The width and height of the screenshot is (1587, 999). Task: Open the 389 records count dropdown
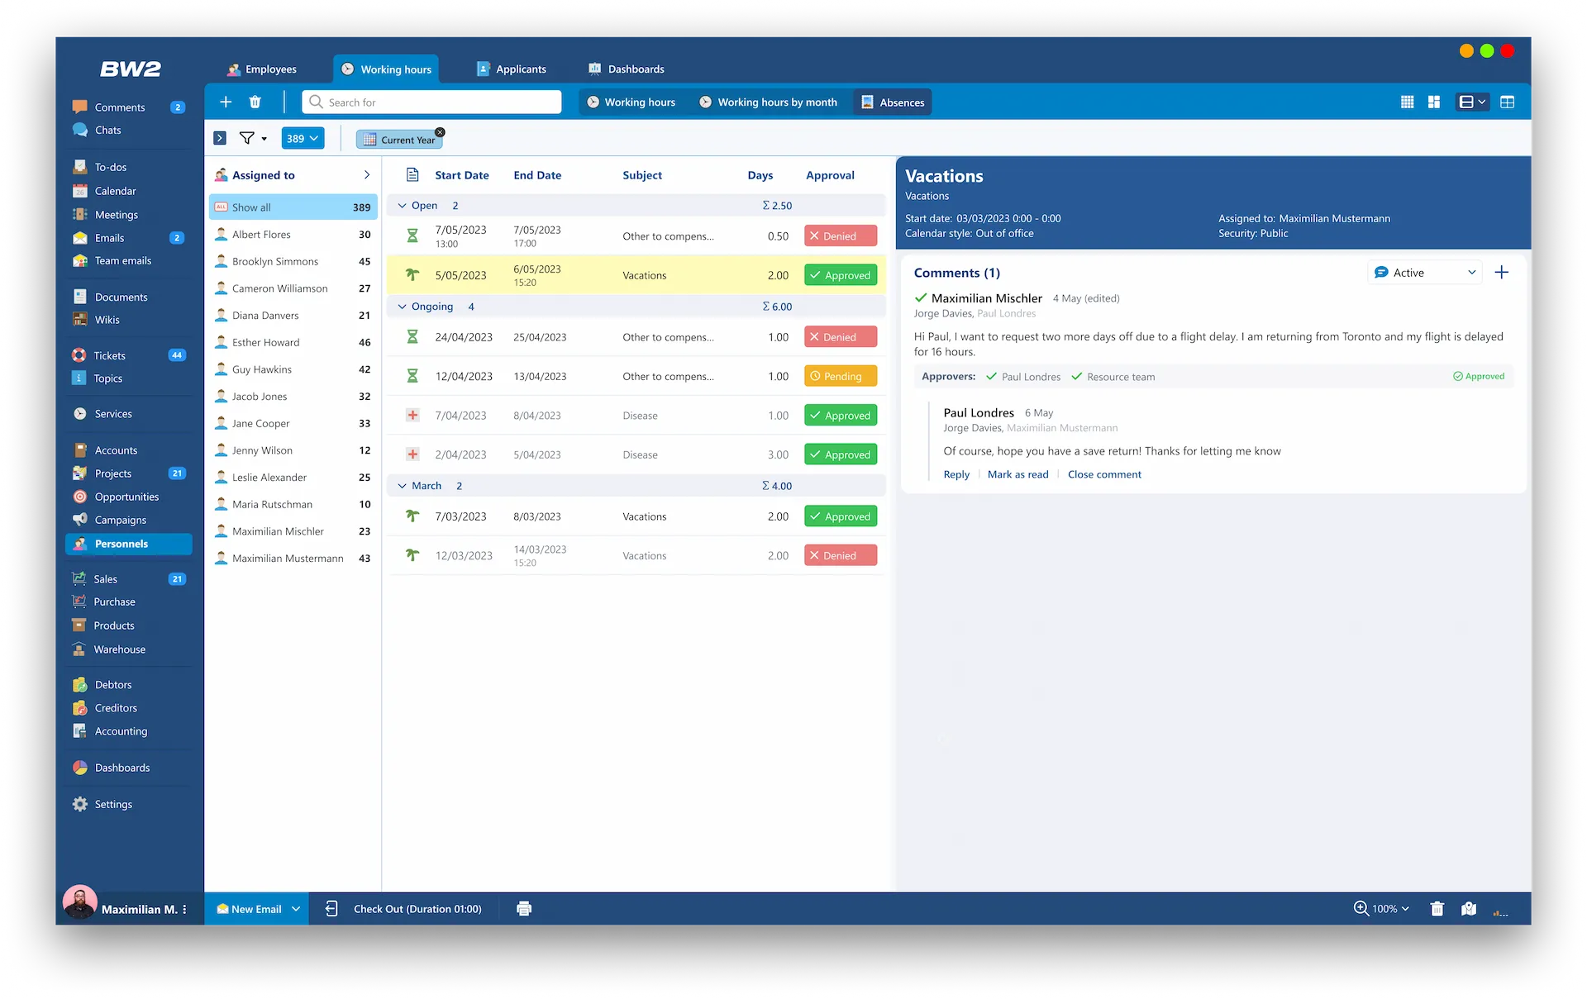[x=302, y=138]
